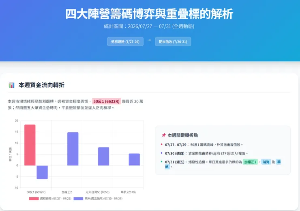Click the 四大陣營籌碼博弈與重疊標的解析 page title
Screen dimensions: 300x211
point(149,14)
